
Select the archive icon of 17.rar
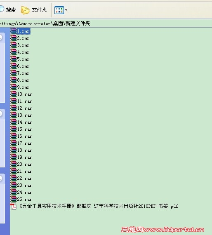13,143
